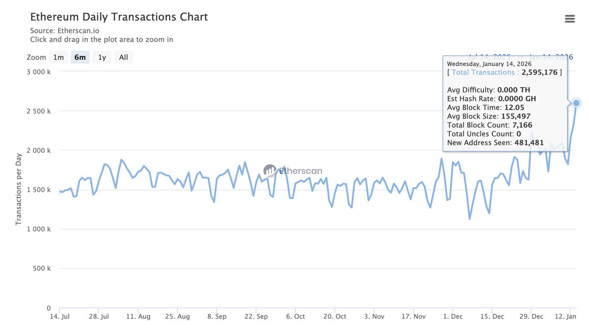Switch off 6m and enable the 1y zoom
This screenshot has height=336, width=589.
(102, 57)
